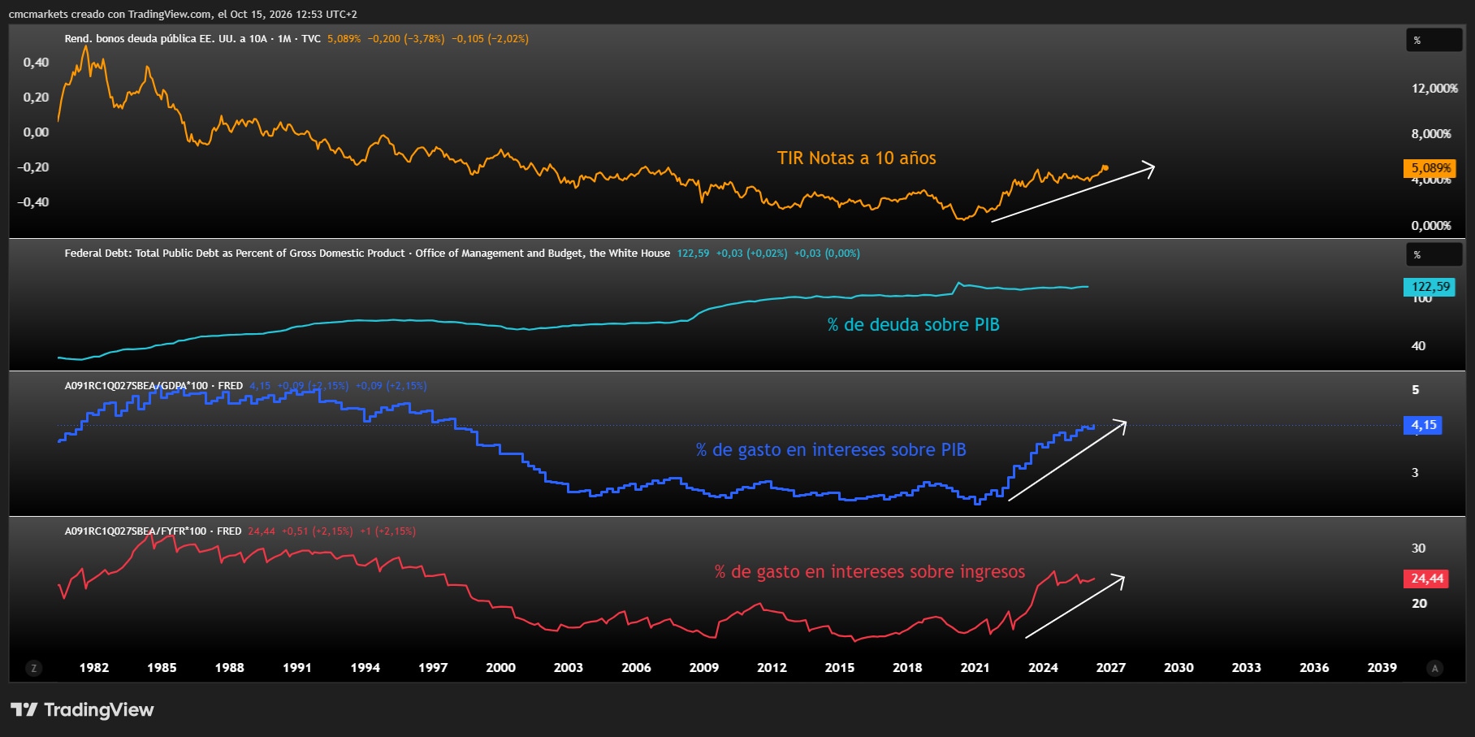Click the 2021 year label on time axis
Viewport: 1475px width, 737px height.
975,668
